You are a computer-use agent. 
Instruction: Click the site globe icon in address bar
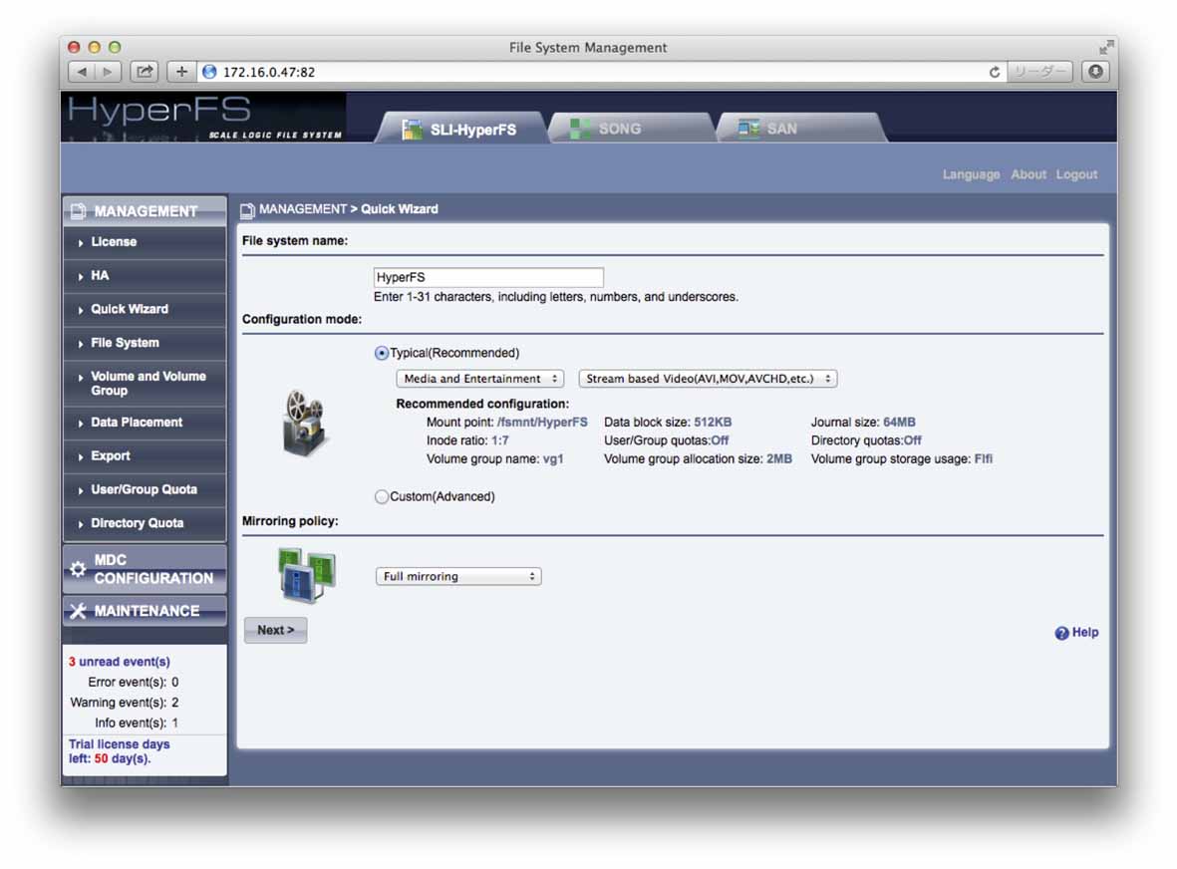point(209,72)
